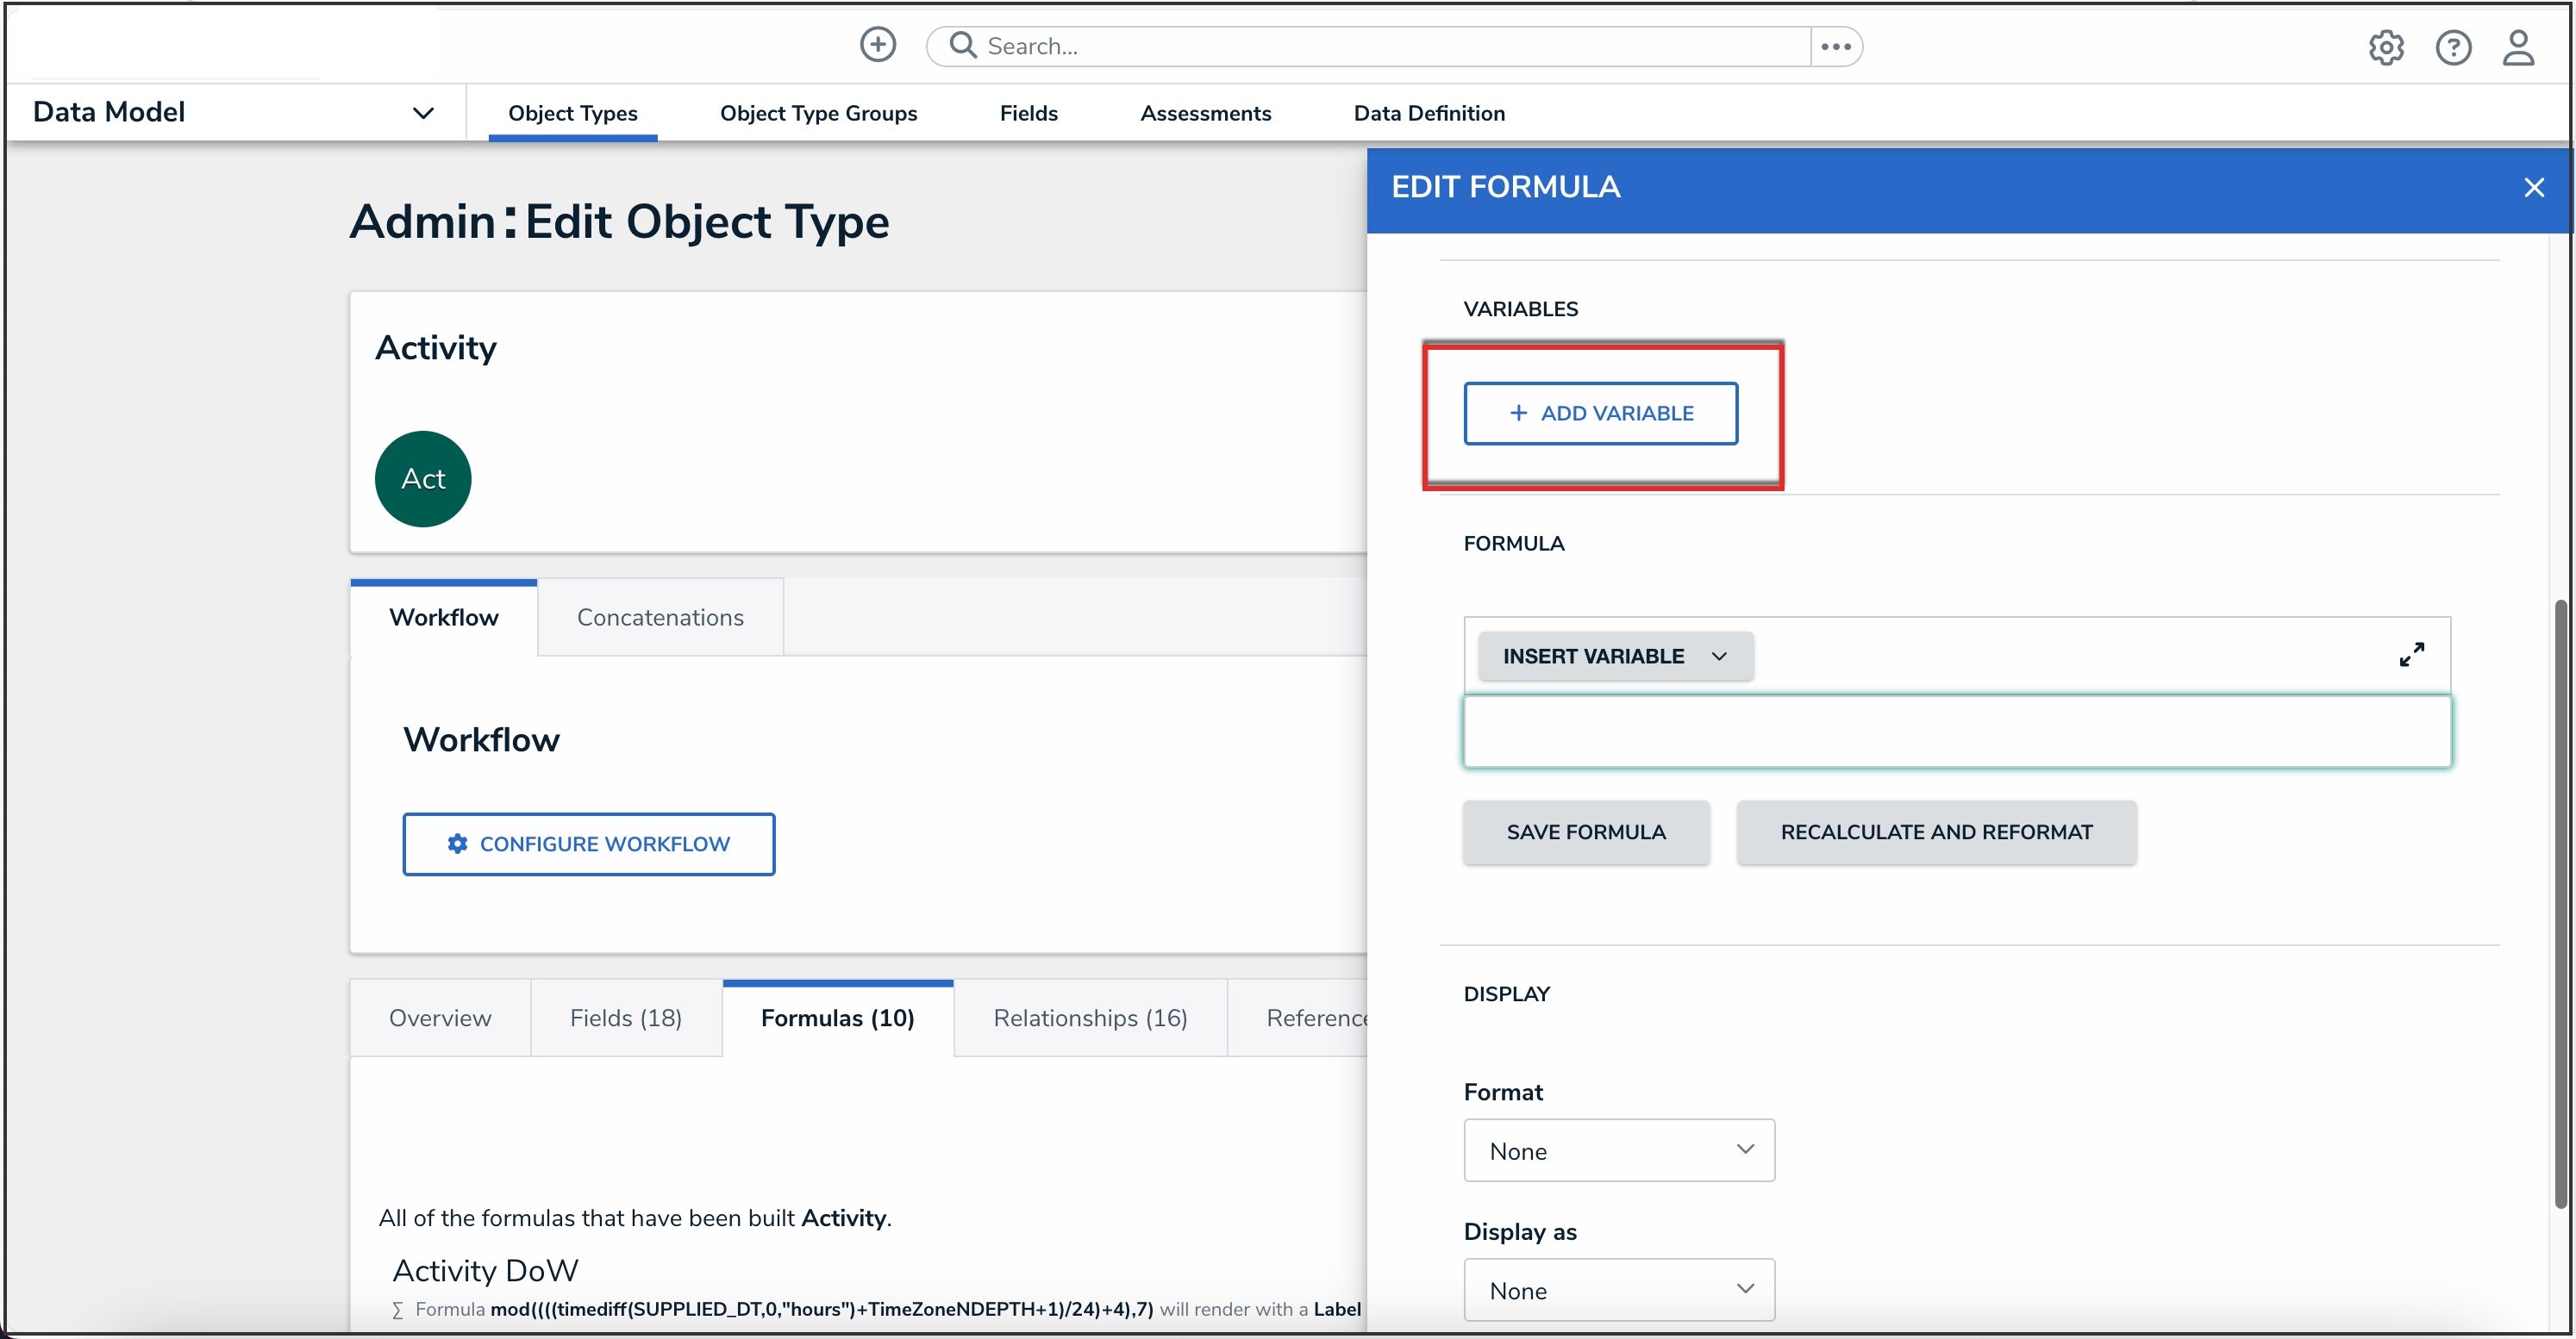The width and height of the screenshot is (2576, 1339).
Task: Expand the Data Model dropdown
Action: [423, 113]
